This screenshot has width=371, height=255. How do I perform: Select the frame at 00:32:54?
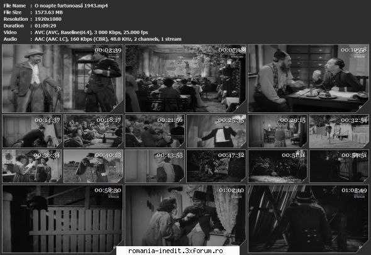(339, 131)
